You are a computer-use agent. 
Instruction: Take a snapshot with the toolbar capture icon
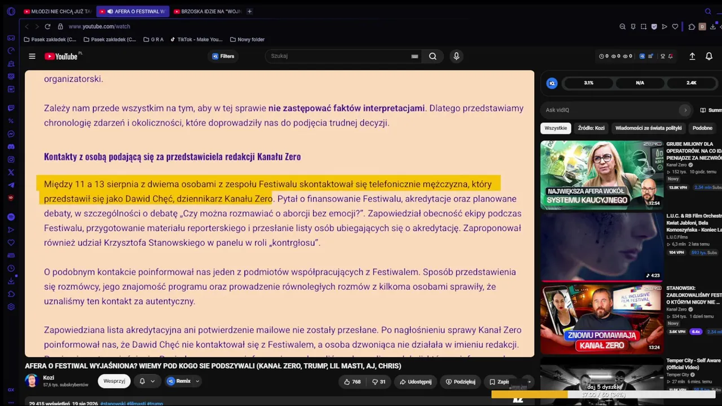[643, 27]
